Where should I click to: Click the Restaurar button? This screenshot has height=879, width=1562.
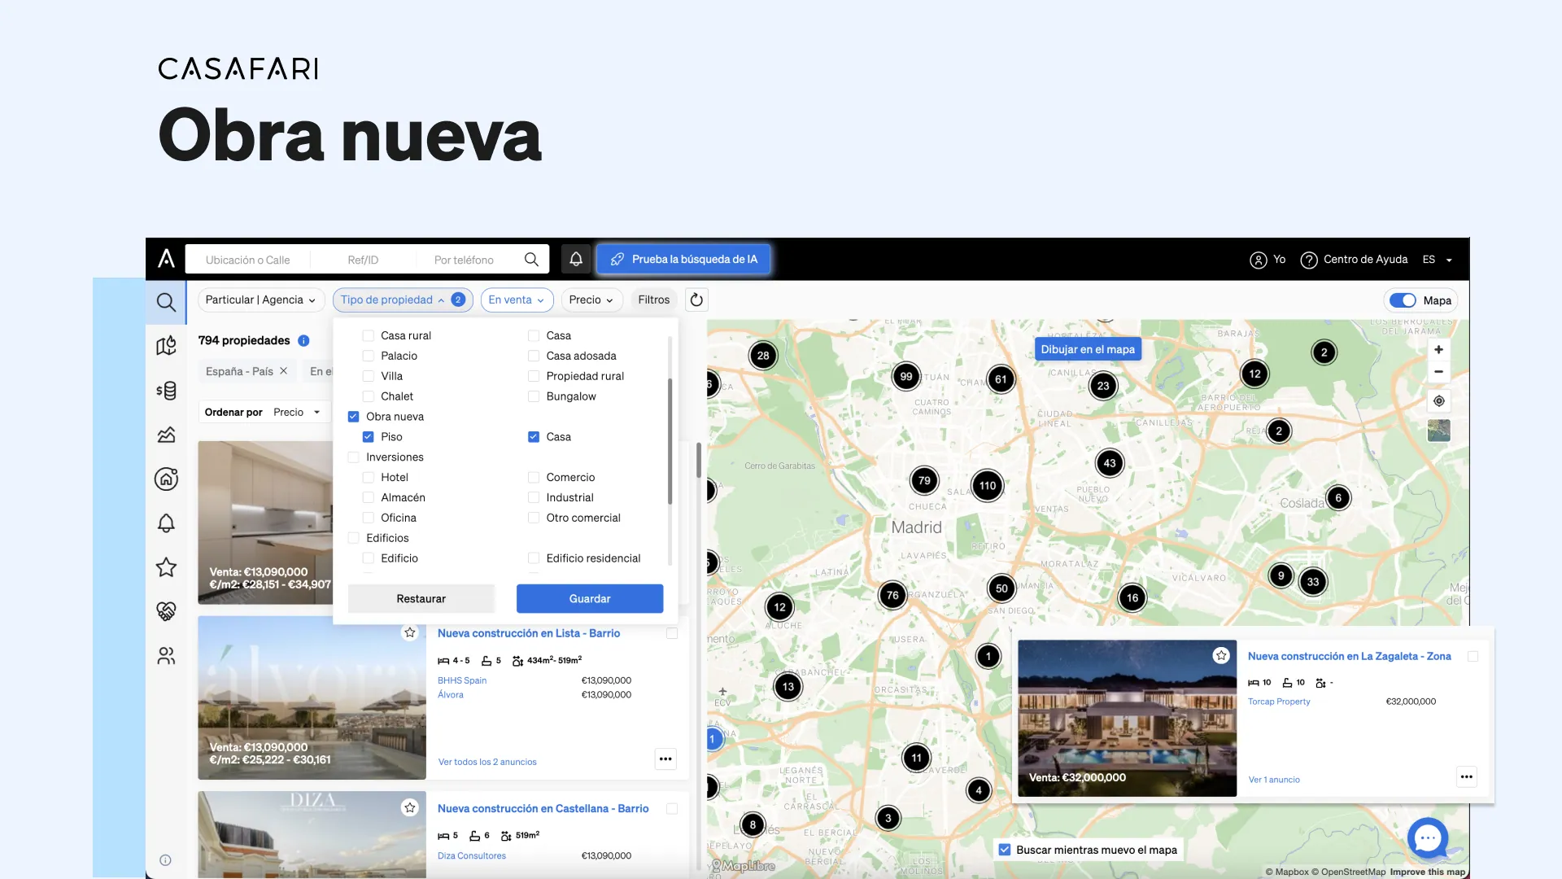click(x=421, y=598)
